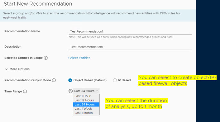Image resolution: width=220 pixels, height=122 pixels.
Task: Click the clock icon by Time Range dropdown
Action: tap(70, 91)
